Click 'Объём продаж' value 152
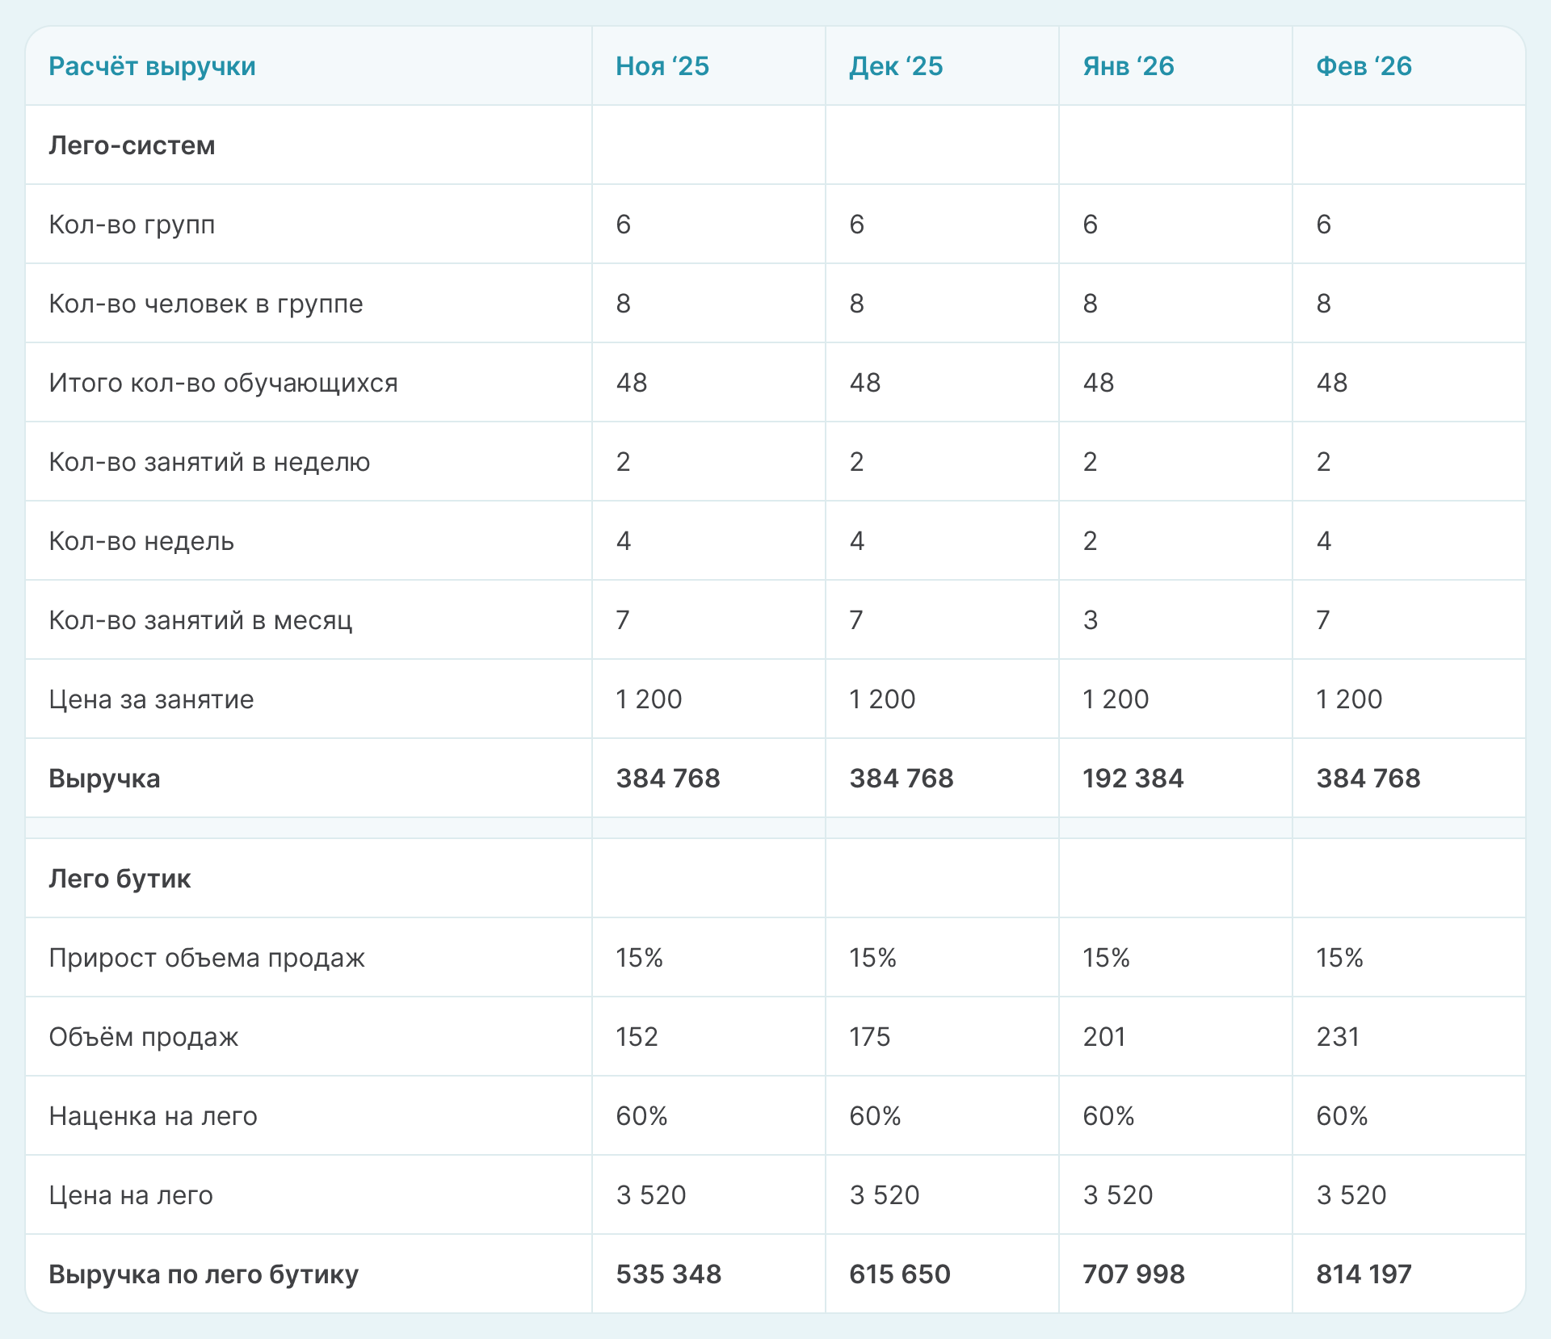The height and width of the screenshot is (1339, 1551). pos(637,1037)
